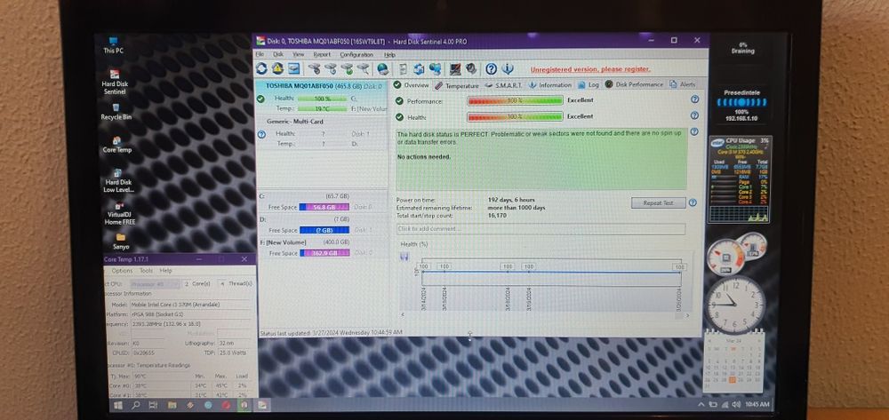Click the speaker toolbar icon
Screen dimensions: 889x420
point(470,69)
